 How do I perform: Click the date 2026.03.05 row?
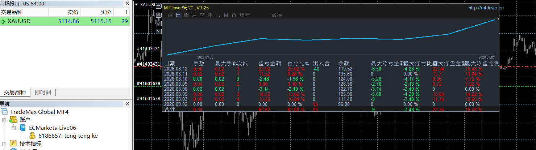click(176, 94)
